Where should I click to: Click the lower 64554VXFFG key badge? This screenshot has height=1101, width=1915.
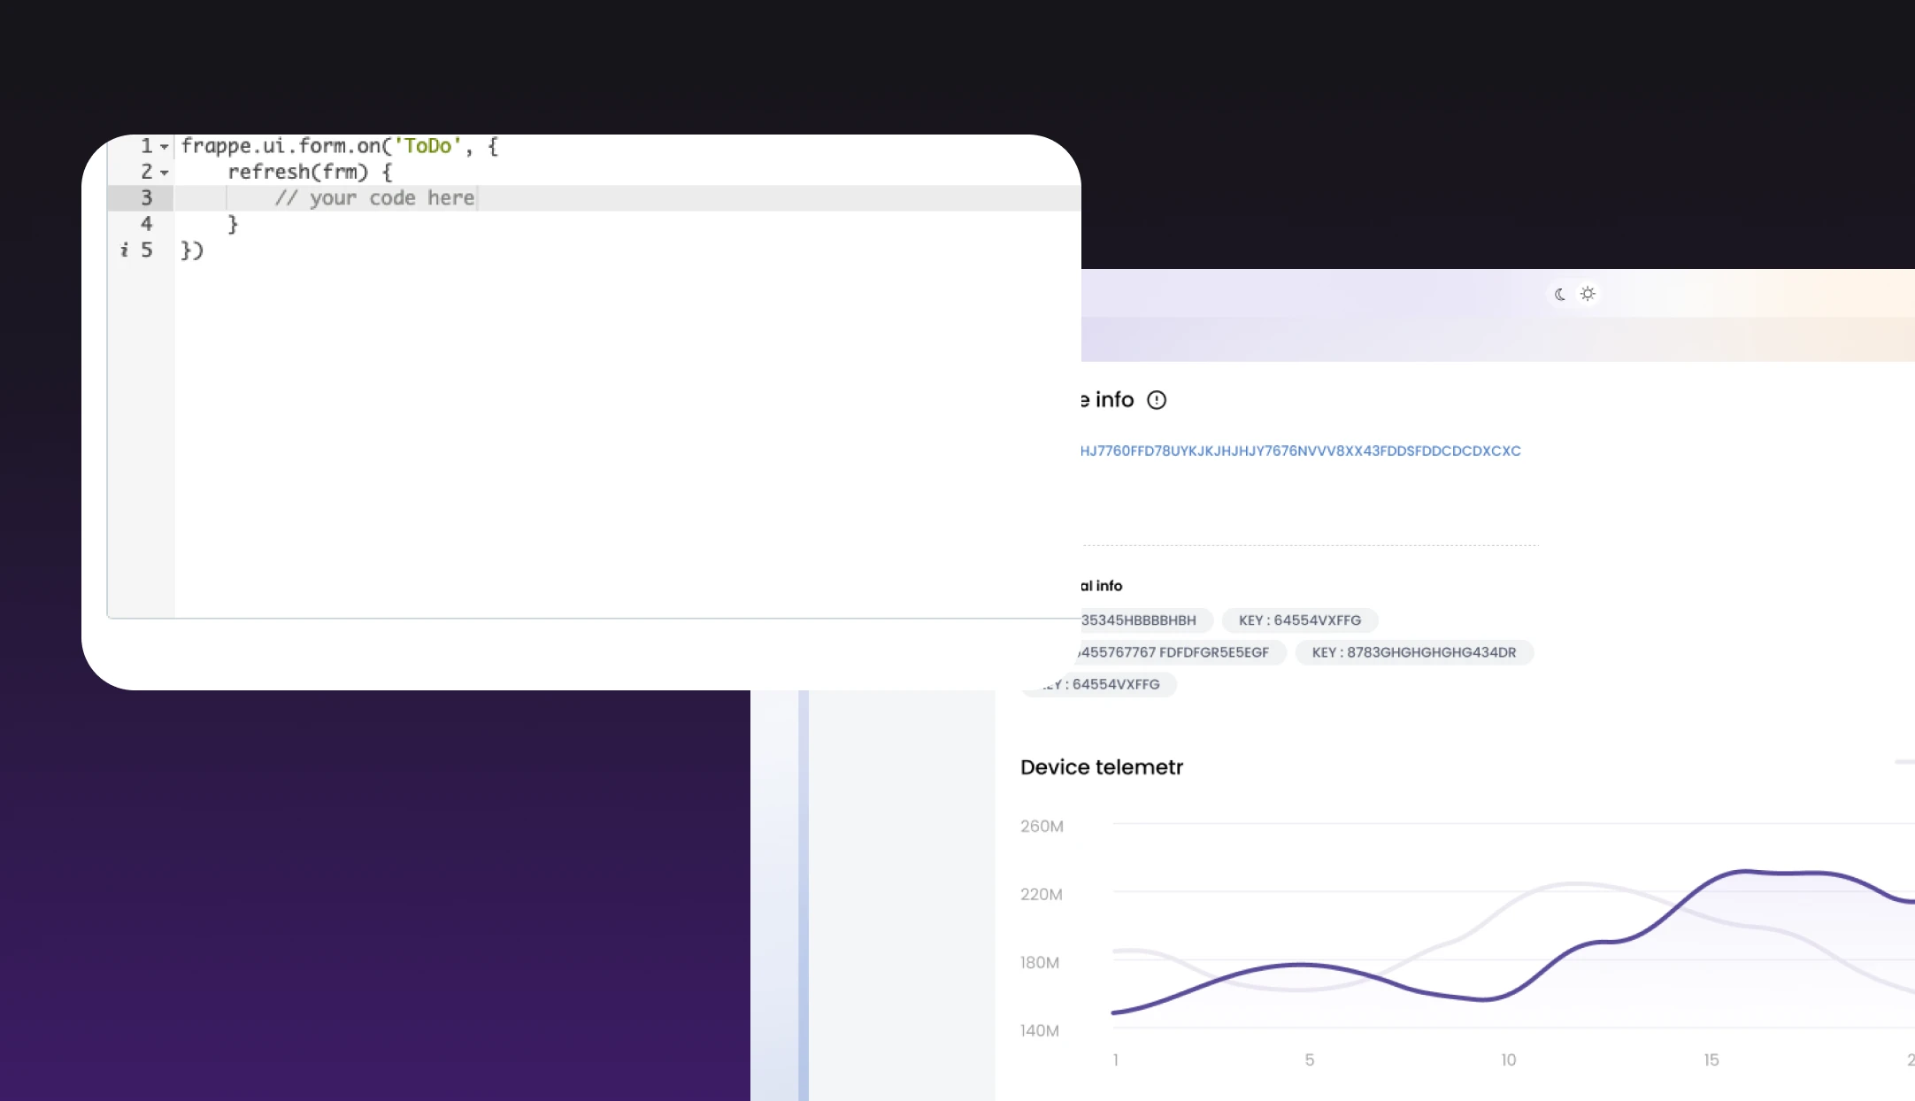pyautogui.click(x=1100, y=684)
